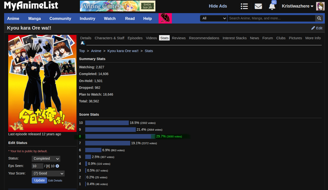Screen dimensions: 328x190
Task: Click the Edit Details link
Action: point(55,181)
